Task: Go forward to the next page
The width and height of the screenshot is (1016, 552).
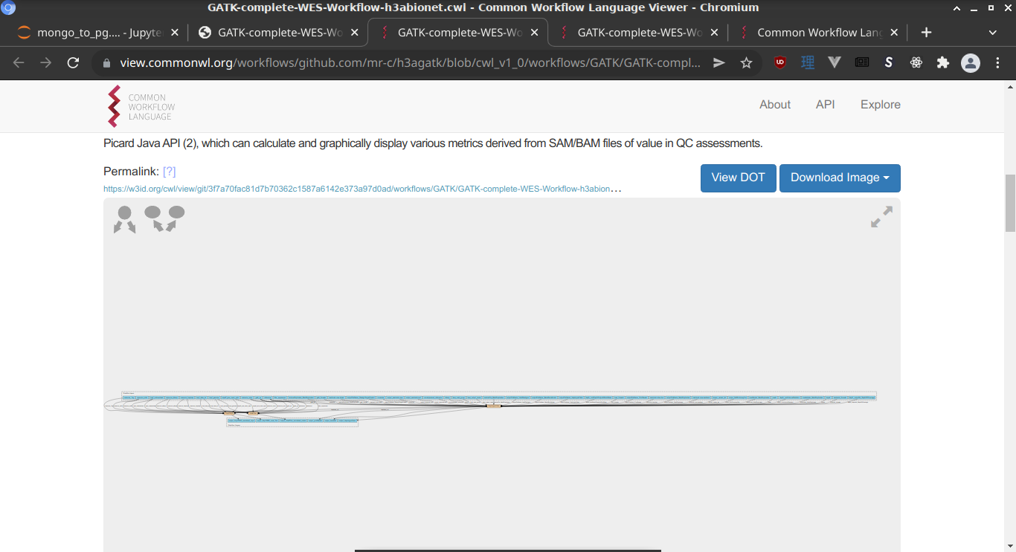Action: [46, 63]
